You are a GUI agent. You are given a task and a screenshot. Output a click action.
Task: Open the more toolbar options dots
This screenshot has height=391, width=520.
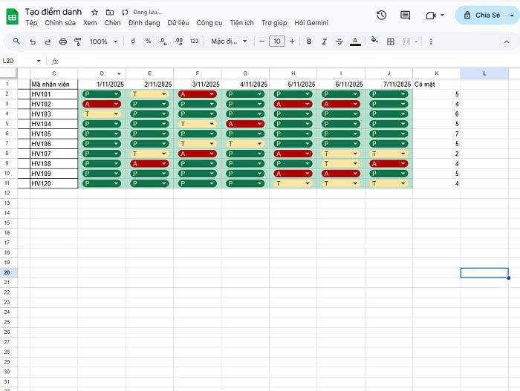point(431,42)
